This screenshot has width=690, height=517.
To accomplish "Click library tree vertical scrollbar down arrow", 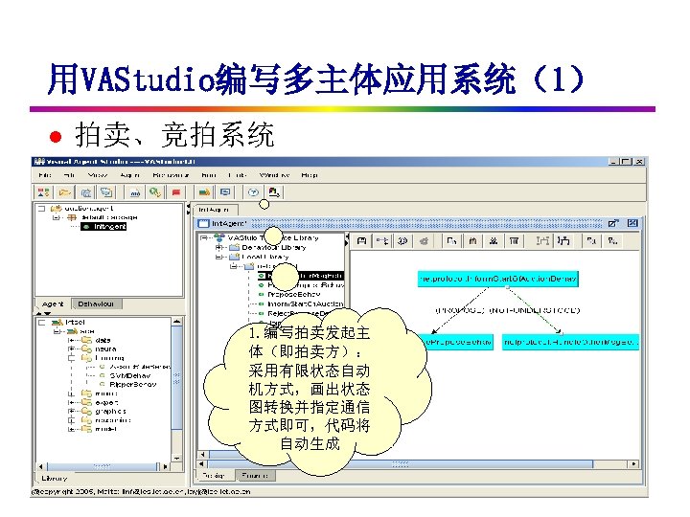I will [177, 458].
